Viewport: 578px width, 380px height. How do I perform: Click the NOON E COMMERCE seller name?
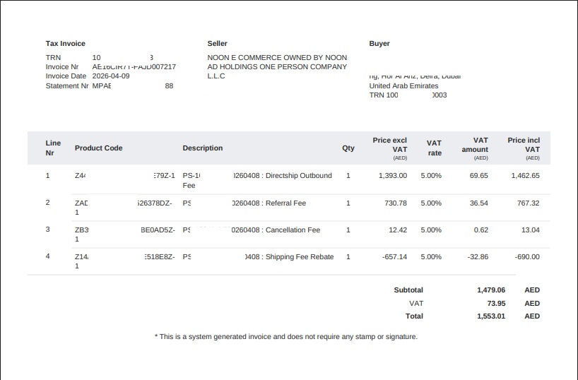pyautogui.click(x=277, y=66)
